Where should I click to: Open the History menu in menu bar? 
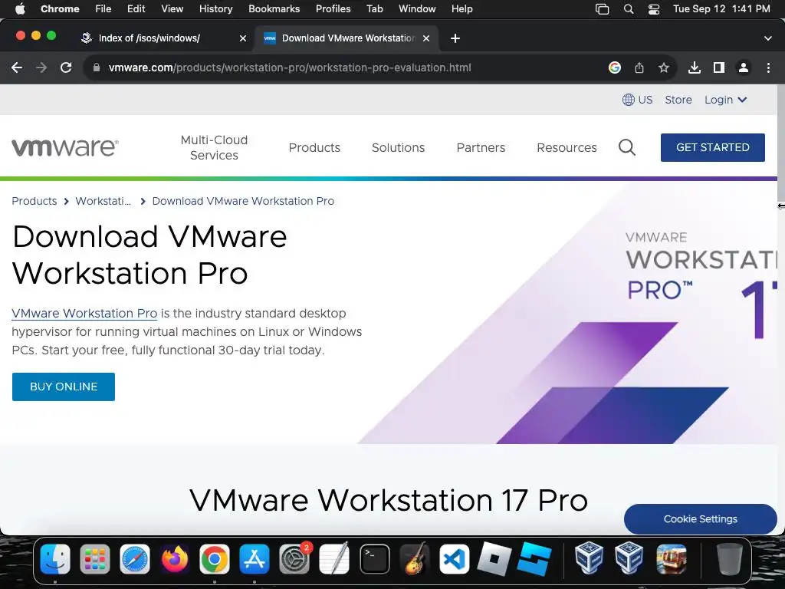pyautogui.click(x=215, y=8)
